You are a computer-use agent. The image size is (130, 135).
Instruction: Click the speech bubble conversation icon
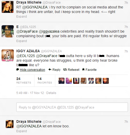(18, 70)
